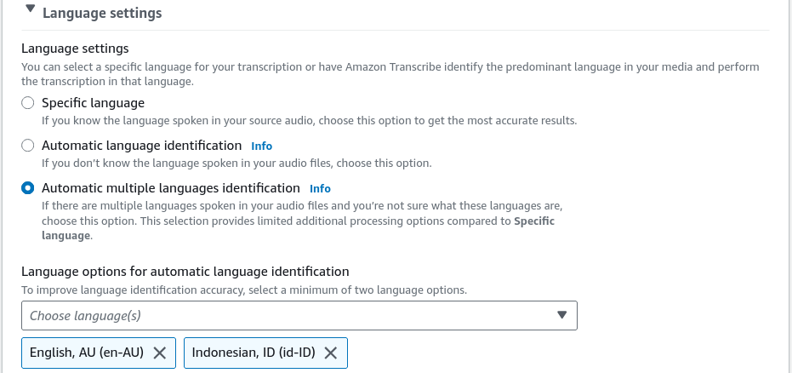
Task: Click the English, AU (en-AU) token label
Action: 87,353
